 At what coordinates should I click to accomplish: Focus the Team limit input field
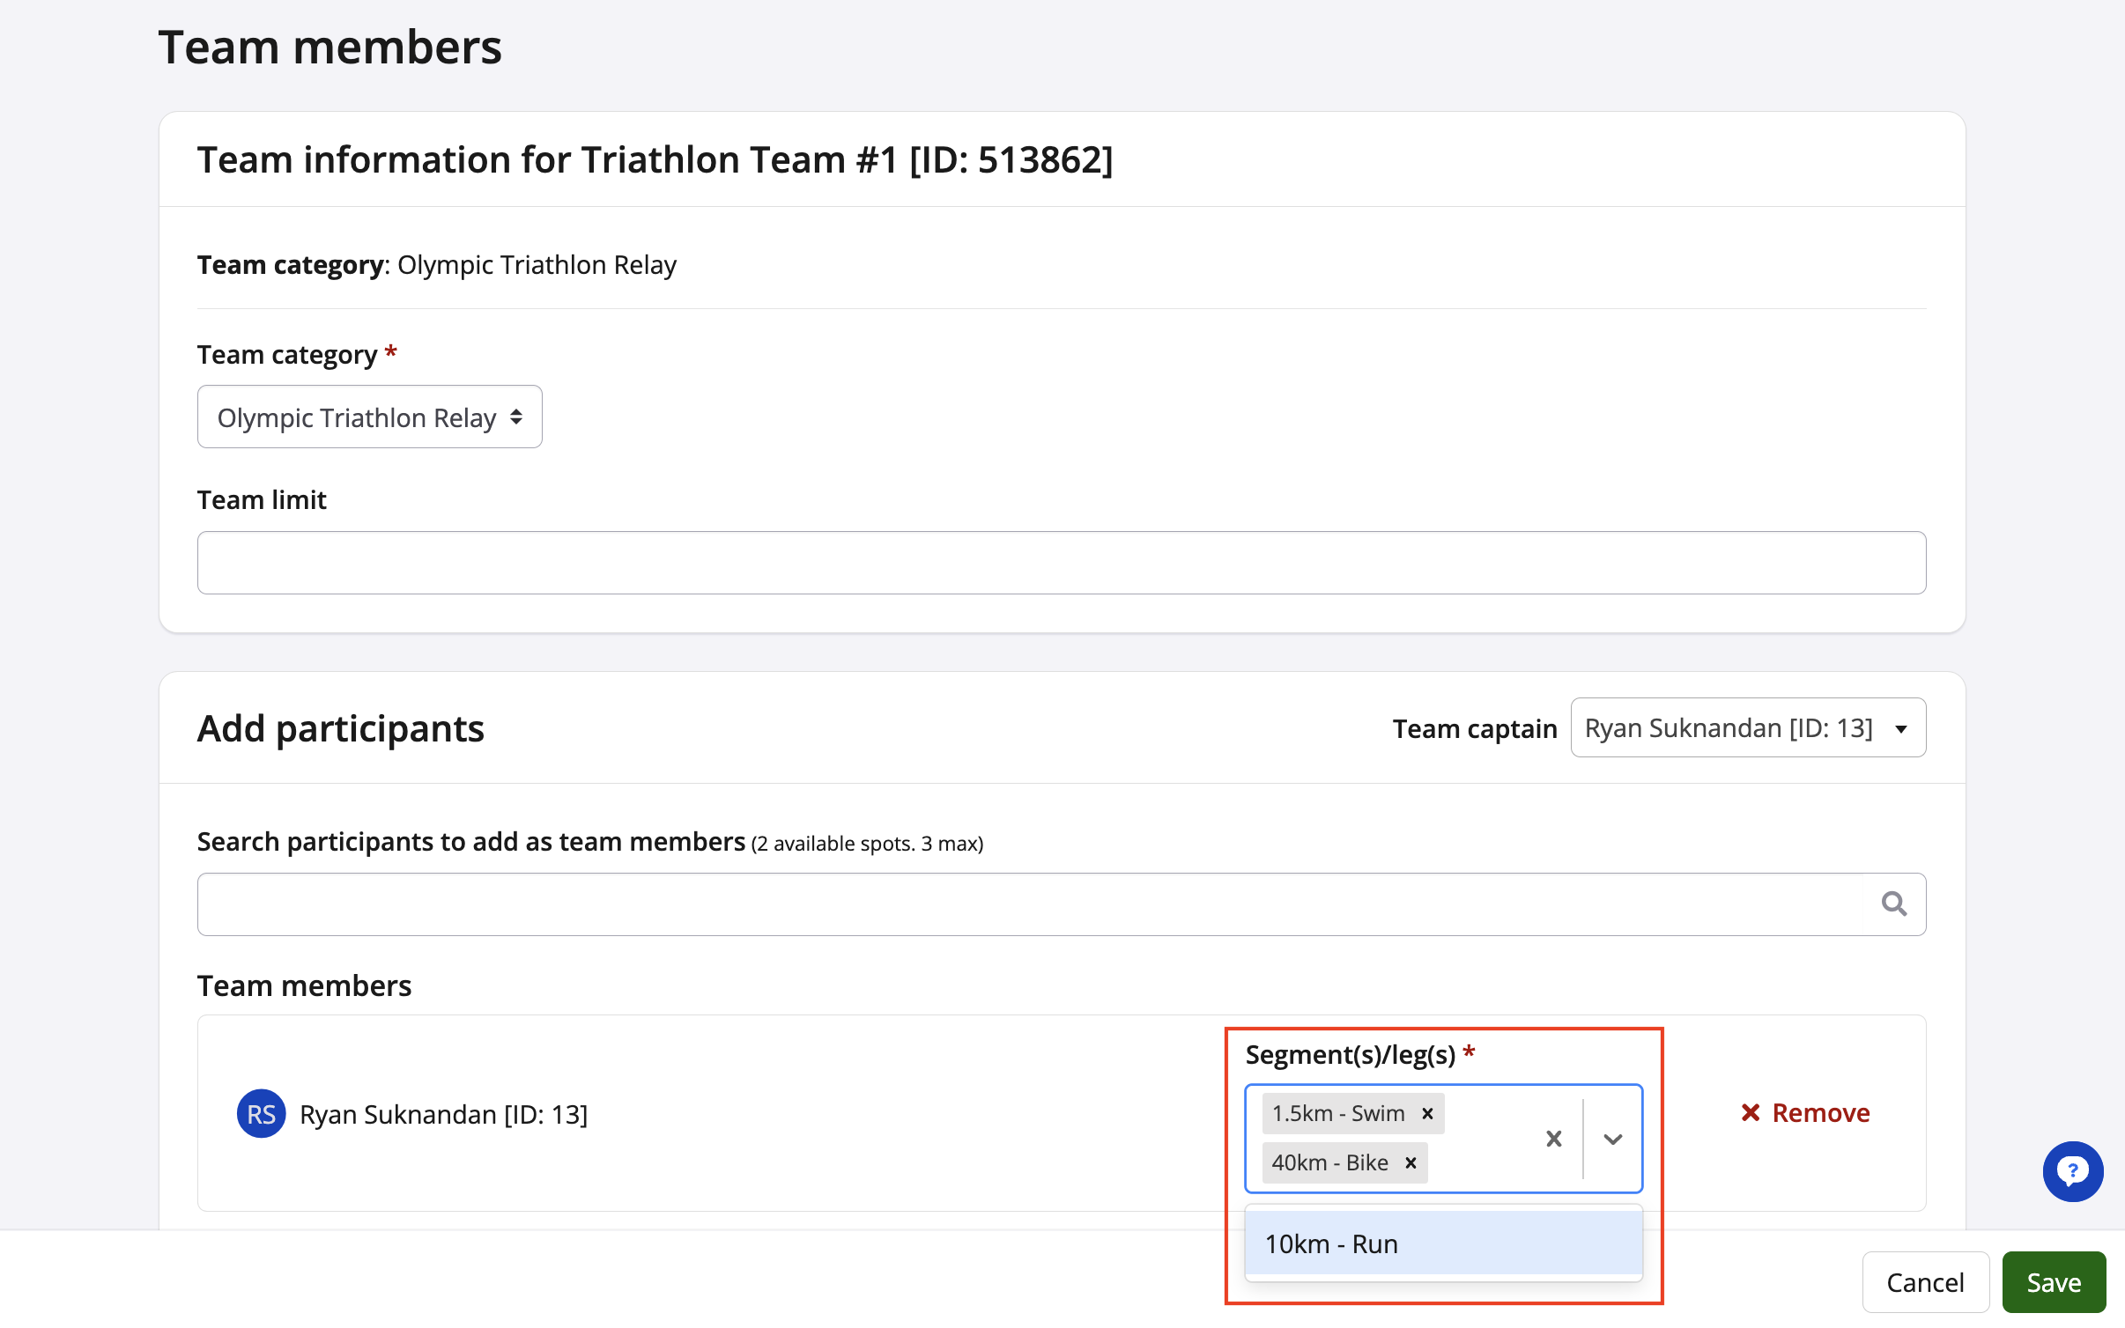tap(1061, 563)
